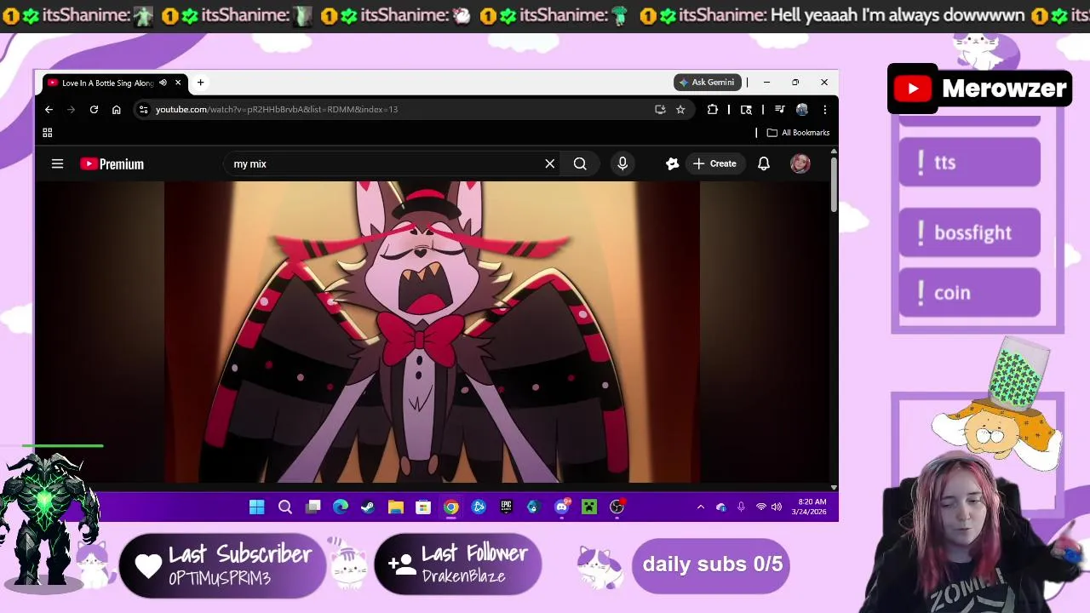Click the '! bossfight' overlay label
Screen dimensions: 1090x613
point(969,232)
